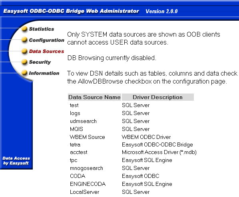
Task: Click the LocalServer data source
Action: (85, 192)
